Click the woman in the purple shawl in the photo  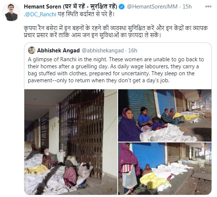(x=129, y=125)
